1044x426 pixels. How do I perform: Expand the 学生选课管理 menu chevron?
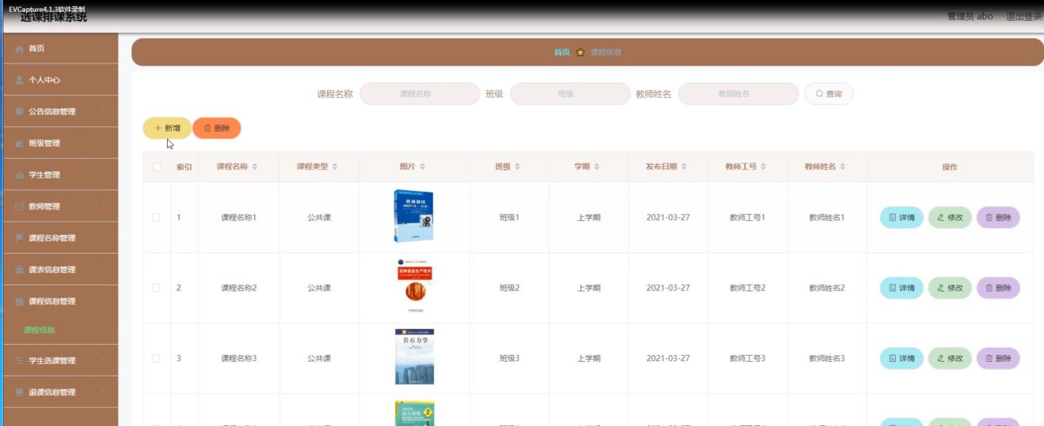(104, 361)
